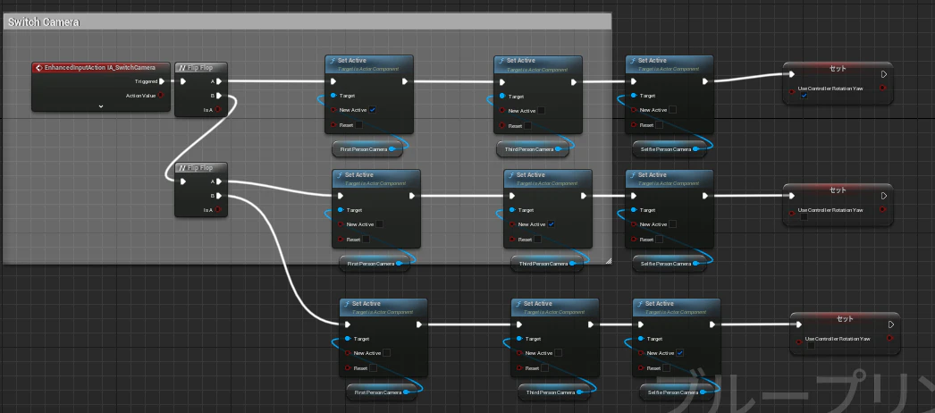Check New Active on bottom-row ThirdPersonCamera Set Active
The image size is (935, 413).
click(x=559, y=353)
